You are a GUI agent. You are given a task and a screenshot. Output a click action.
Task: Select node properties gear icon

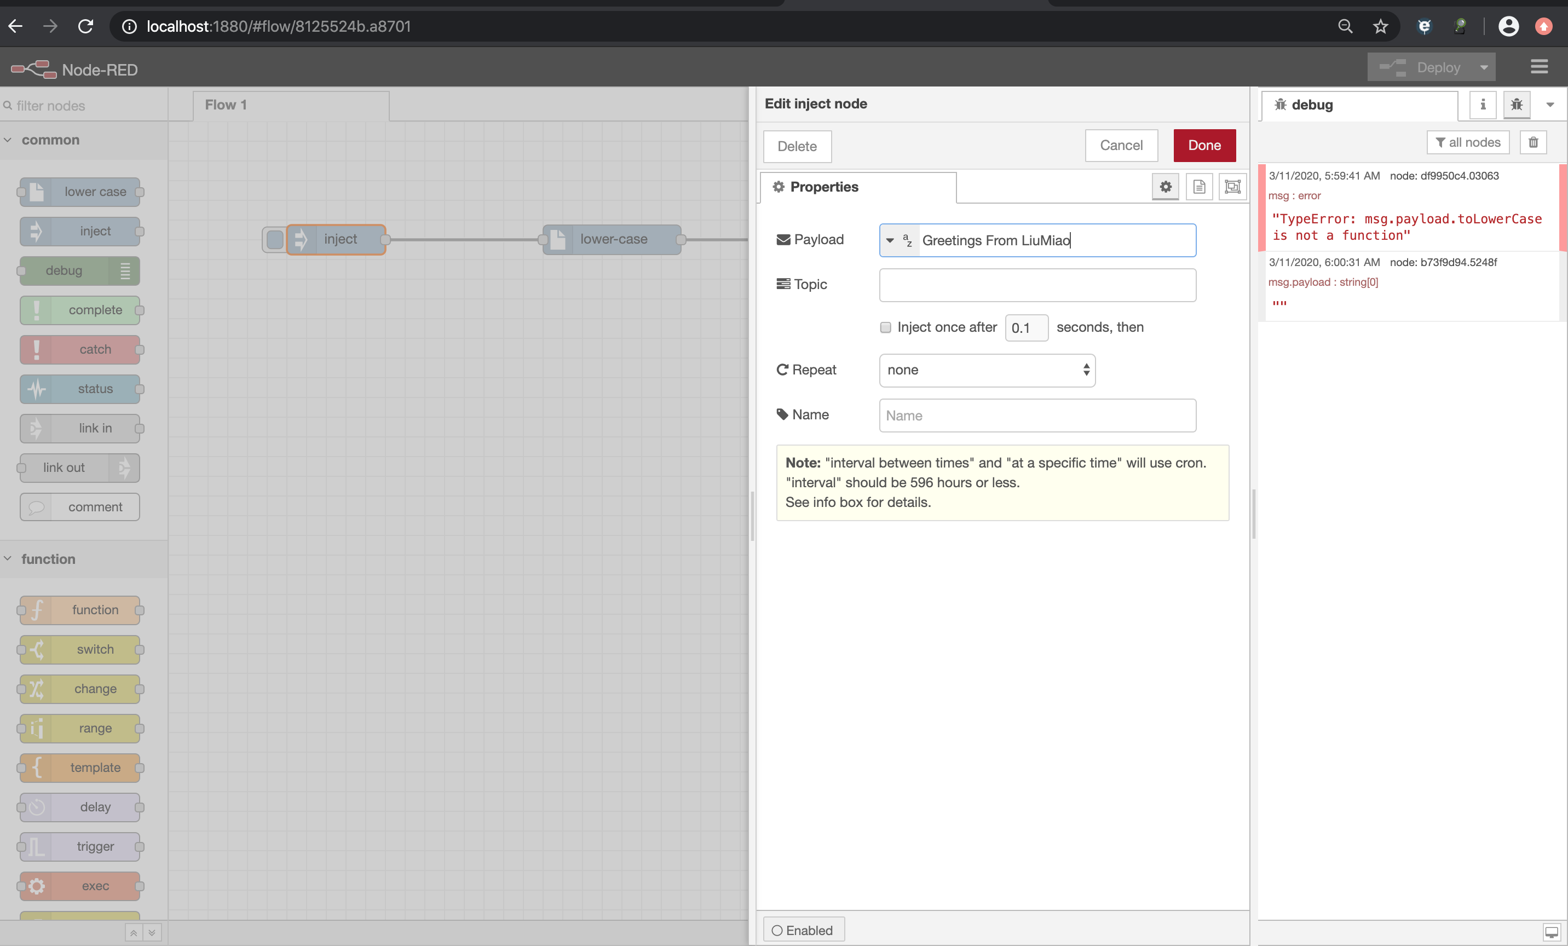point(1165,187)
